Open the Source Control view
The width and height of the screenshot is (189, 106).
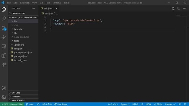click(x=4, y=28)
